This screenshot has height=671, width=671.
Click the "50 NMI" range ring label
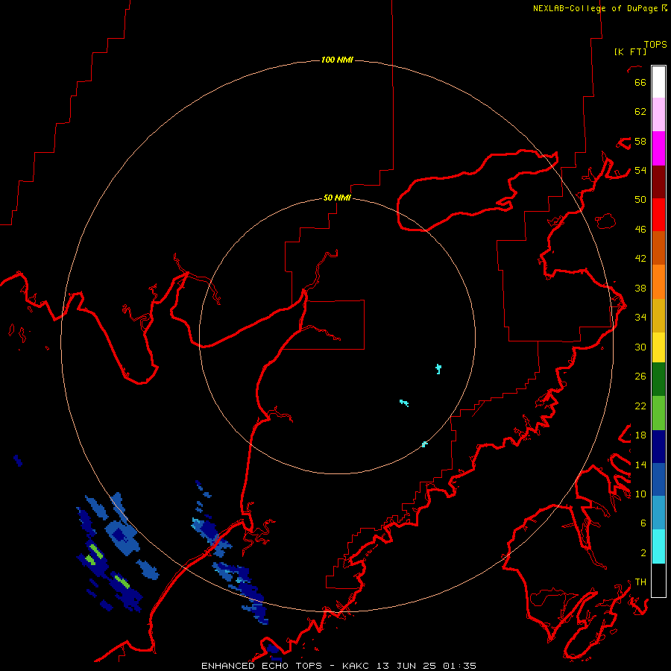(x=337, y=198)
